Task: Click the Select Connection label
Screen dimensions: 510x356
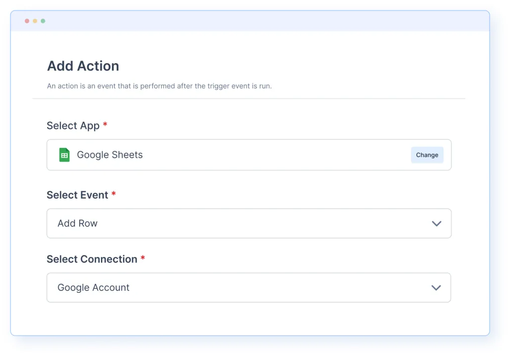Action: tap(92, 259)
